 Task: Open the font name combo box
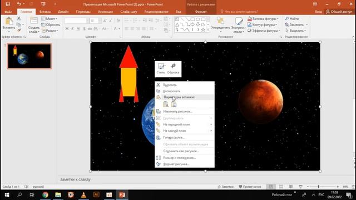pos(77,21)
